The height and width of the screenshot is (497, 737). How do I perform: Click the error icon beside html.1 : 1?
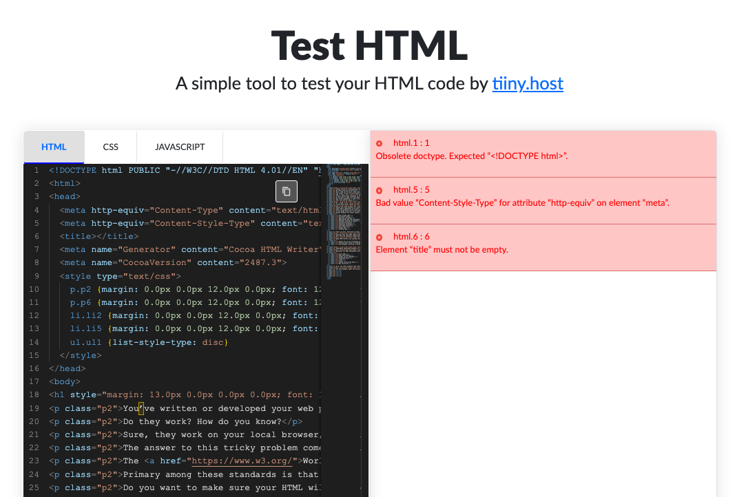(x=380, y=143)
